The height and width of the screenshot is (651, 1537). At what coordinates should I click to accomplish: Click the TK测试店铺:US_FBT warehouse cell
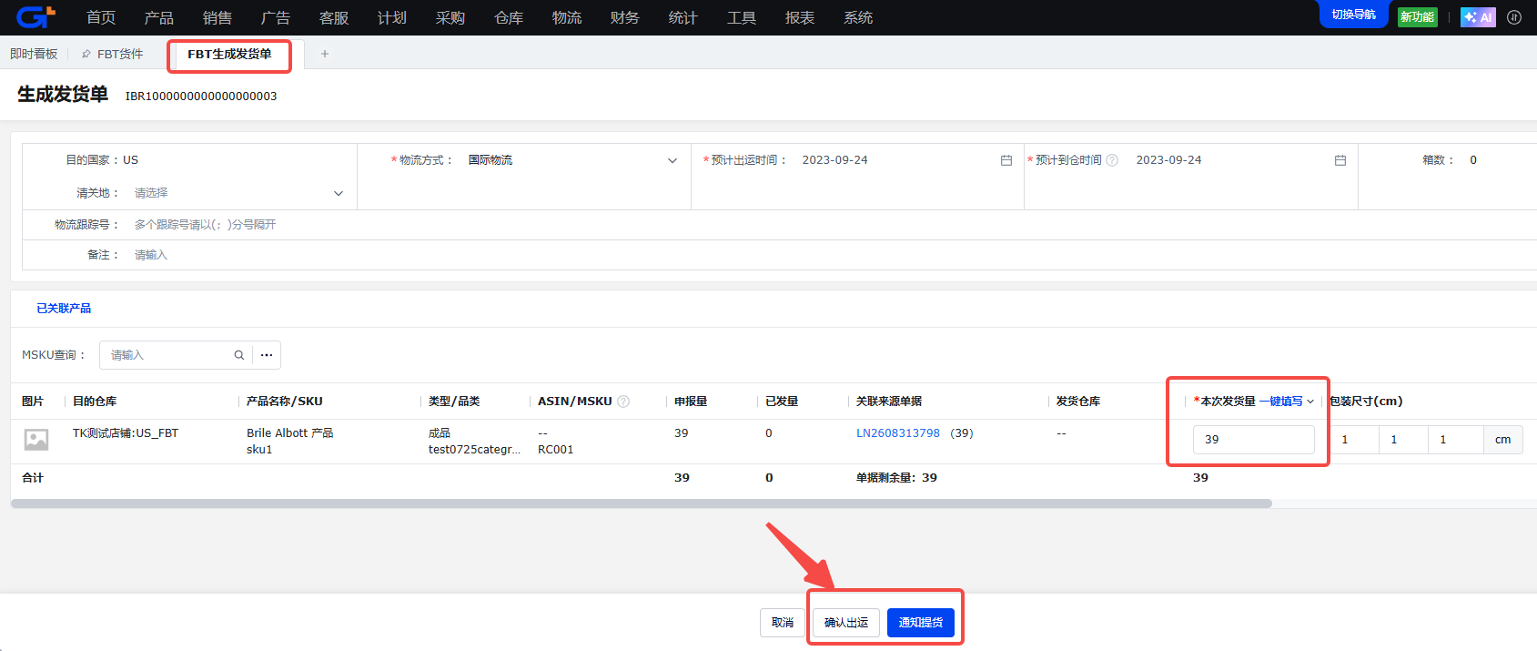(x=126, y=433)
